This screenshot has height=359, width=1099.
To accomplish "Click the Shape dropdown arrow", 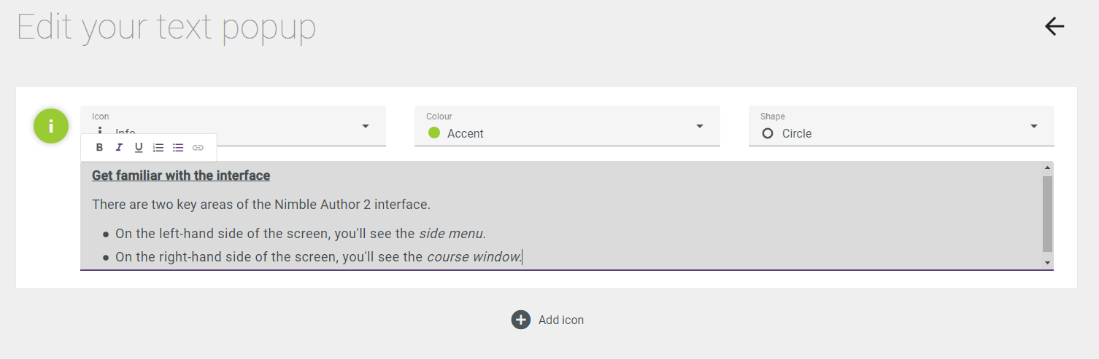I will point(1034,126).
